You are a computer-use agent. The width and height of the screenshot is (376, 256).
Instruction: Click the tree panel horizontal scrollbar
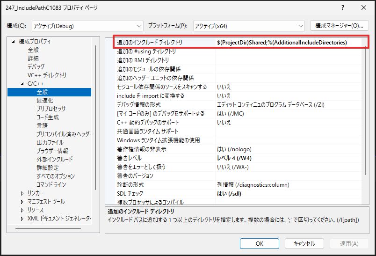point(48,228)
